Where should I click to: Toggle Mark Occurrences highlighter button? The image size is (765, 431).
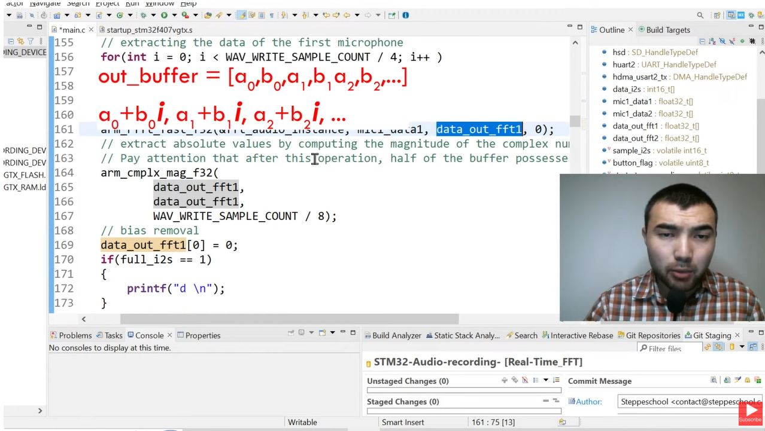(x=241, y=15)
